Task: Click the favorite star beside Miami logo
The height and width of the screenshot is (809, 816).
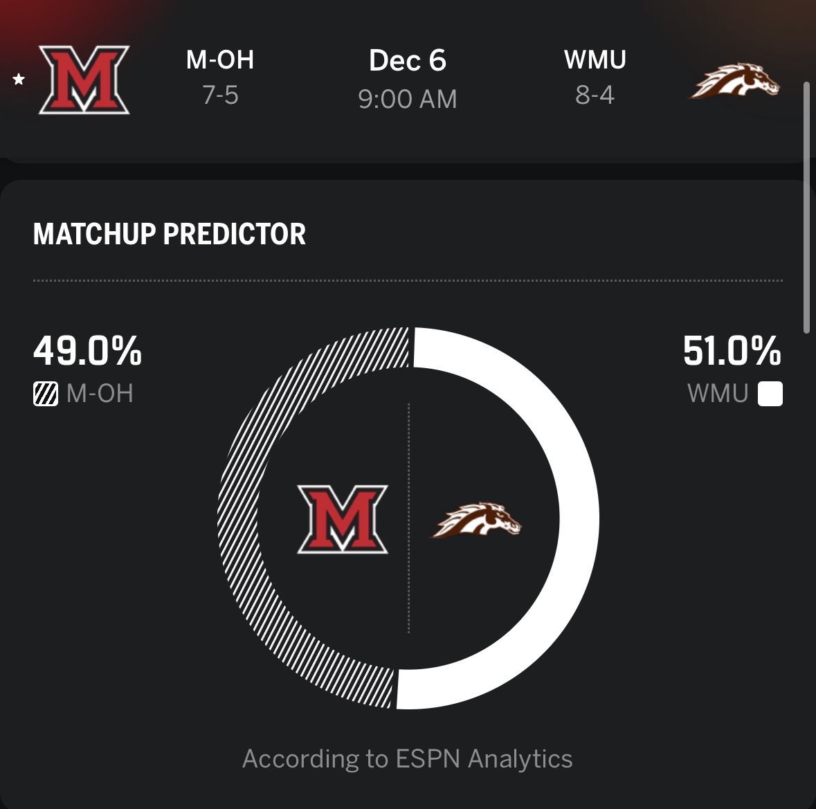Action: coord(19,80)
